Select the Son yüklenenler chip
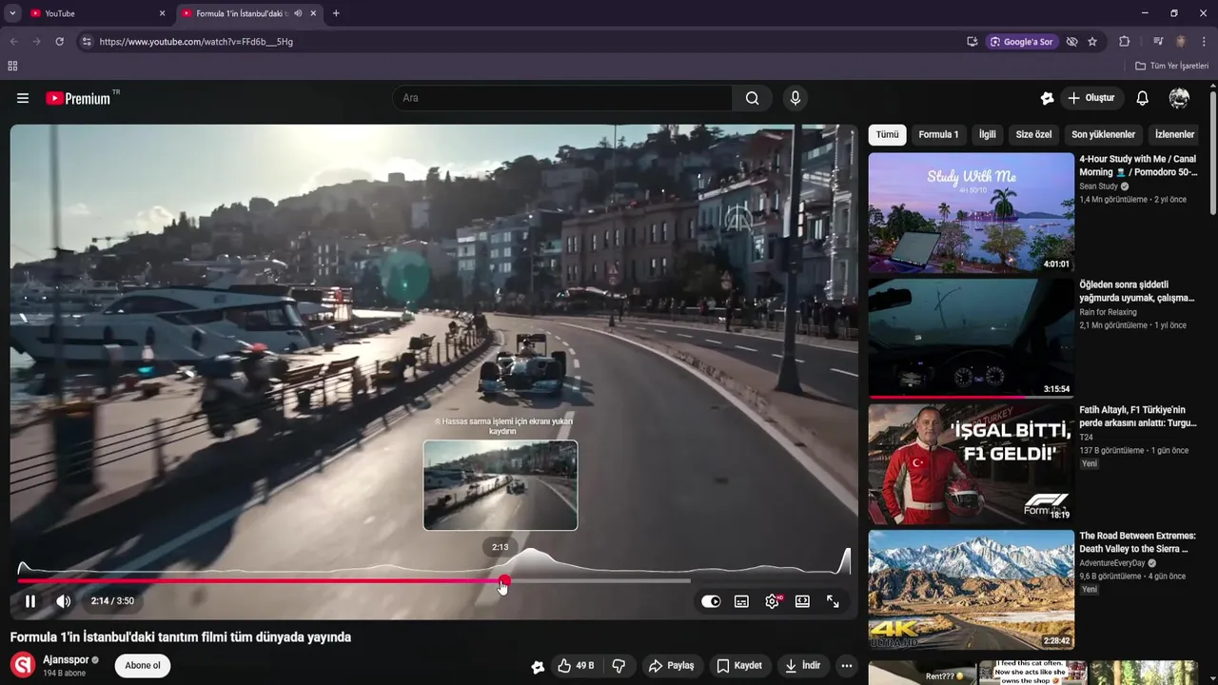Image resolution: width=1218 pixels, height=685 pixels. [1103, 134]
